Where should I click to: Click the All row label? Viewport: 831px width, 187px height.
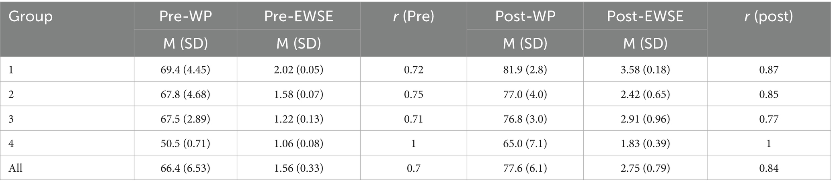(x=15, y=168)
